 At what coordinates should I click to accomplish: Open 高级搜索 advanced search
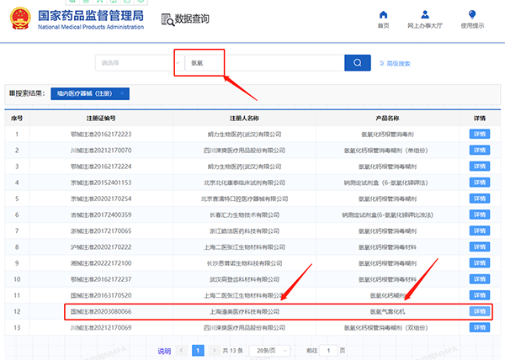(397, 63)
